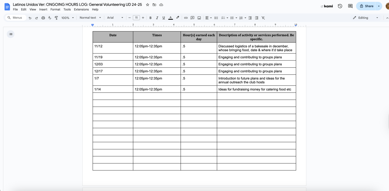
Task: Expand the checklist menu arrow
Action: tap(227, 18)
